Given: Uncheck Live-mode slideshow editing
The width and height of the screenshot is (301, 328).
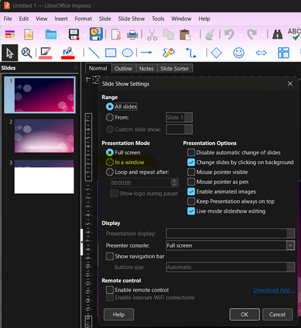Looking at the screenshot, I should (191, 211).
